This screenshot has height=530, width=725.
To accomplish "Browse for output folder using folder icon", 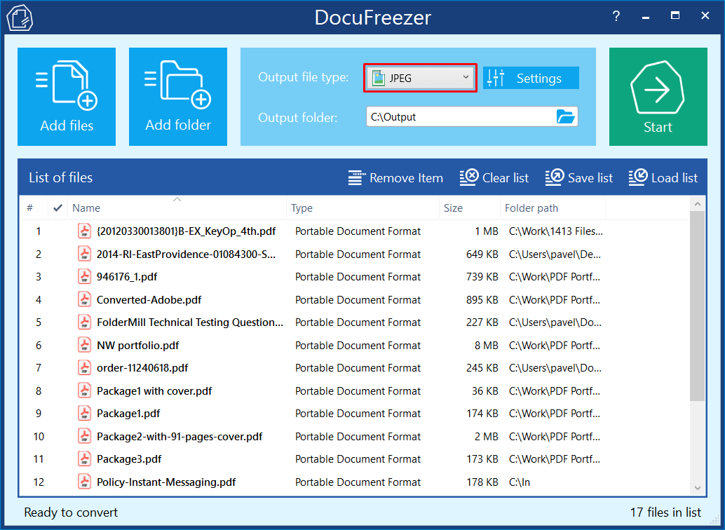I will 565,117.
